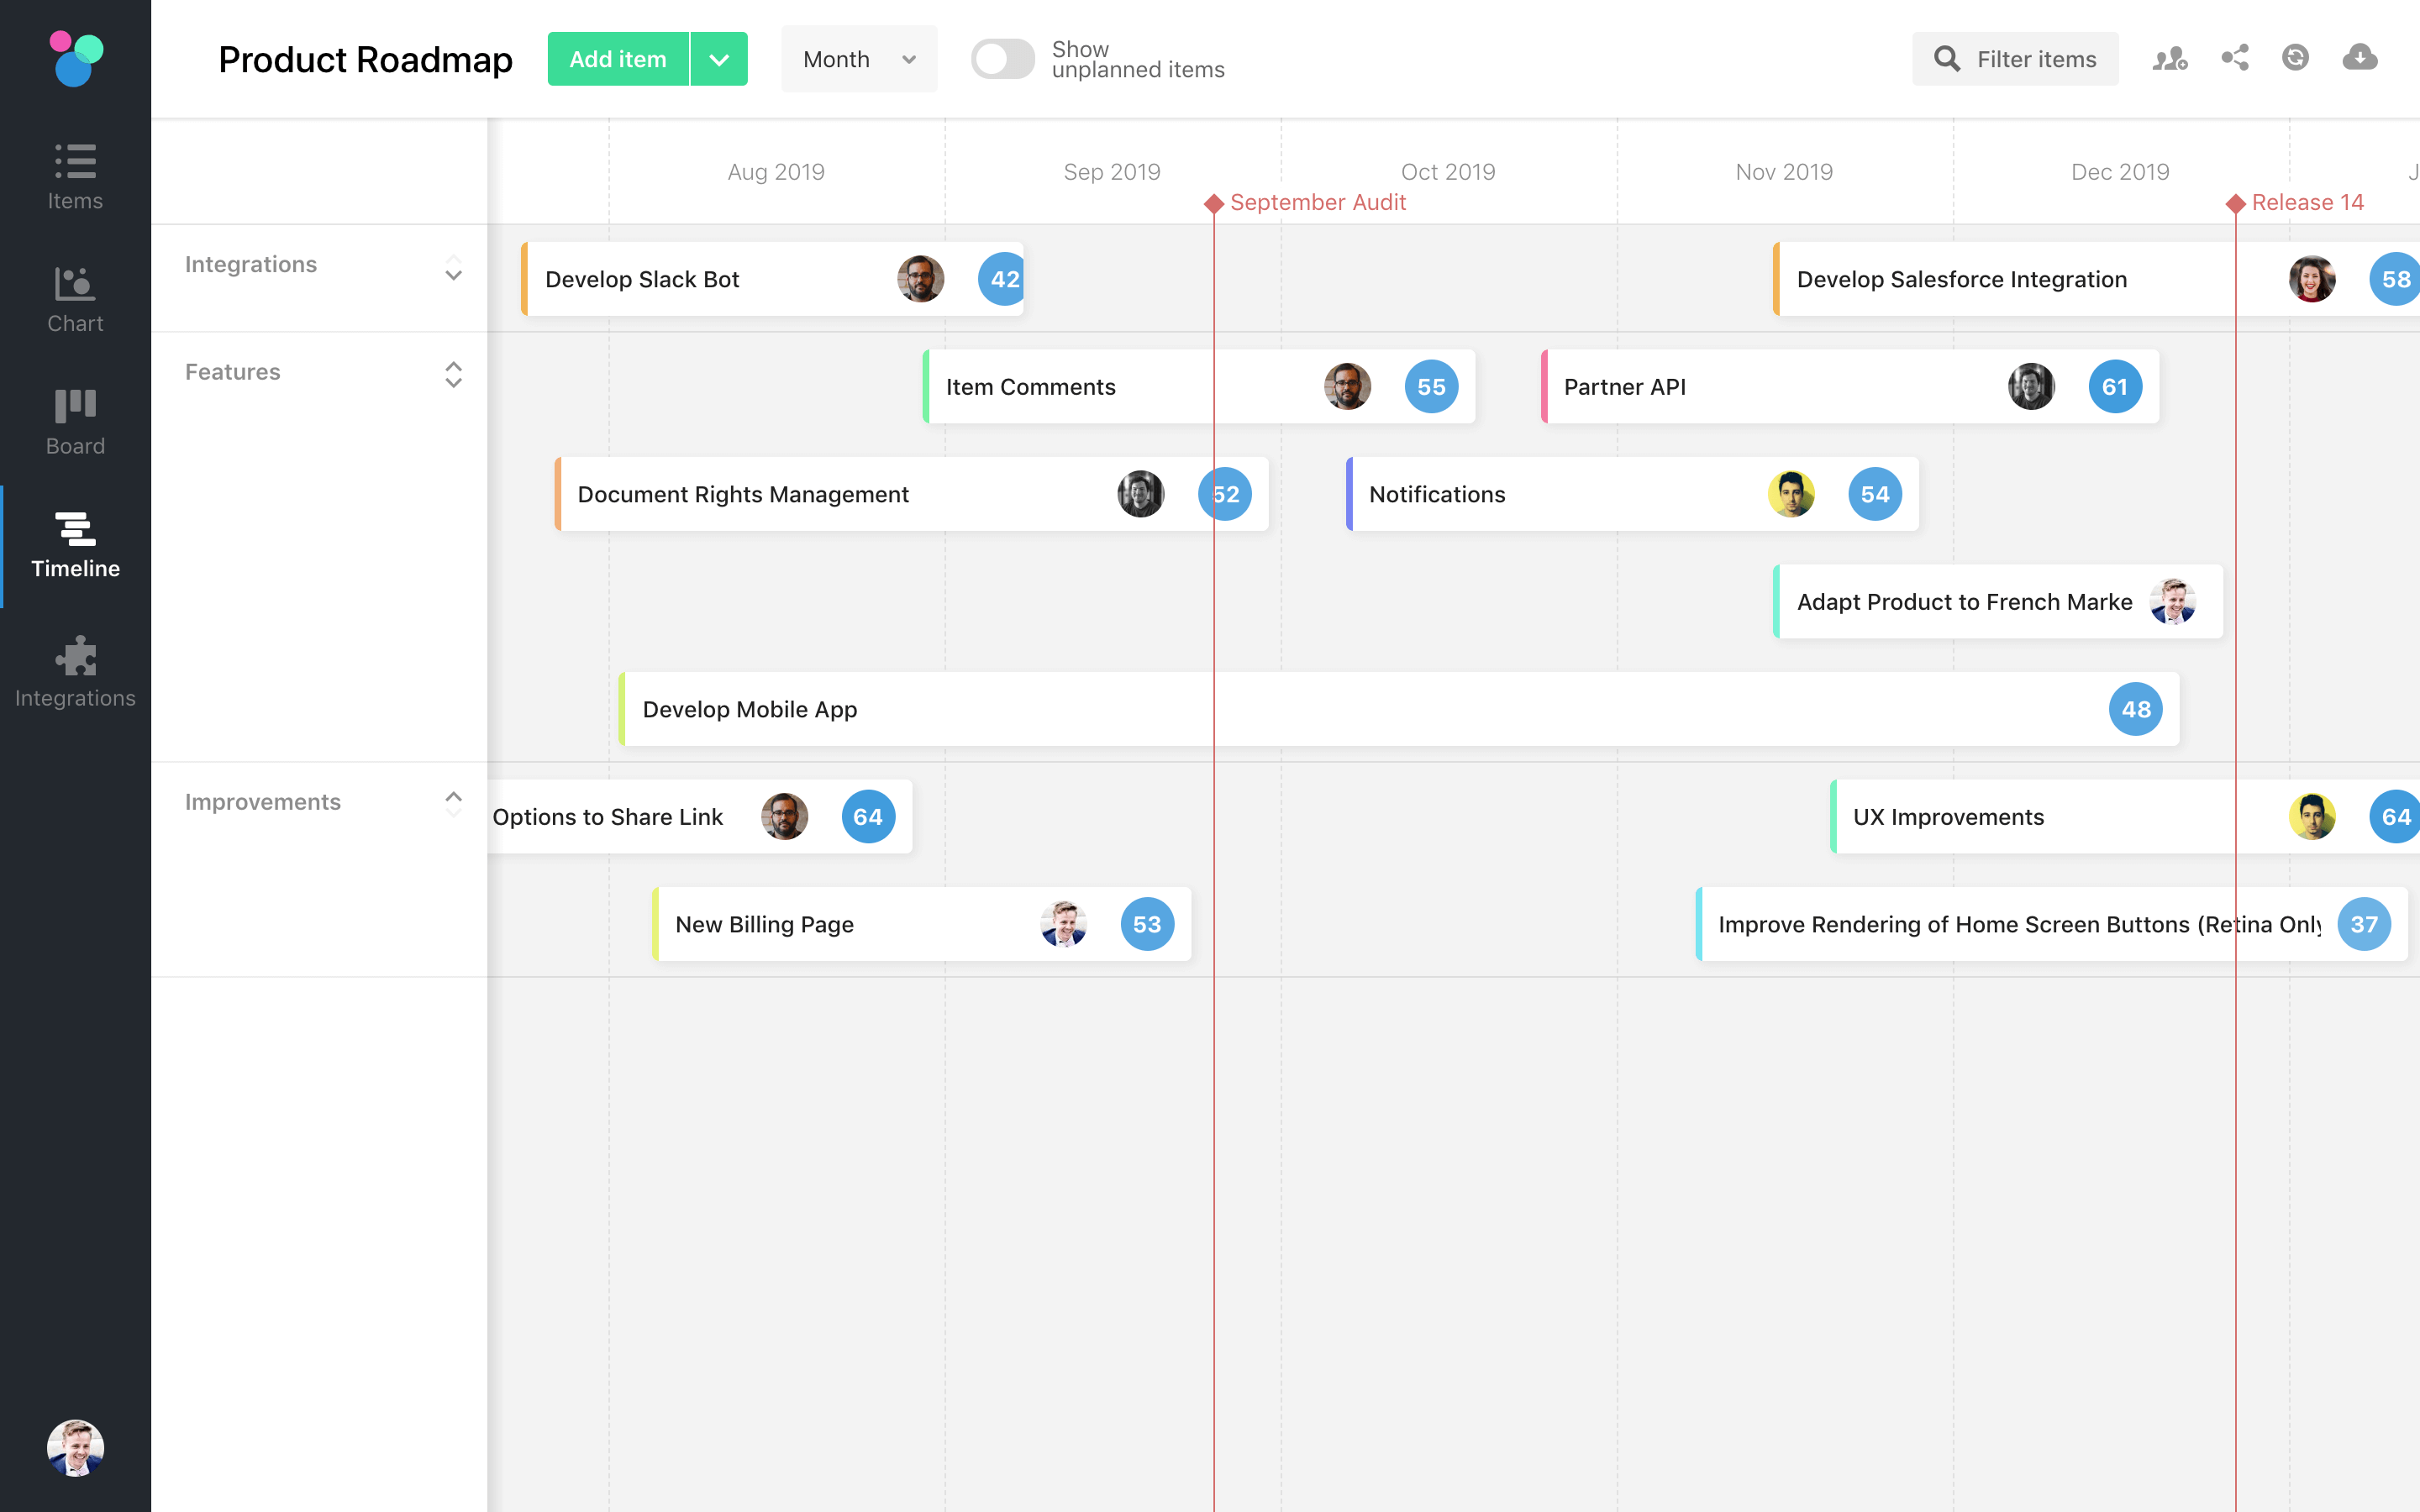2420x1512 pixels.
Task: Open the progress badge on Develop Mobile App
Action: (x=2136, y=709)
